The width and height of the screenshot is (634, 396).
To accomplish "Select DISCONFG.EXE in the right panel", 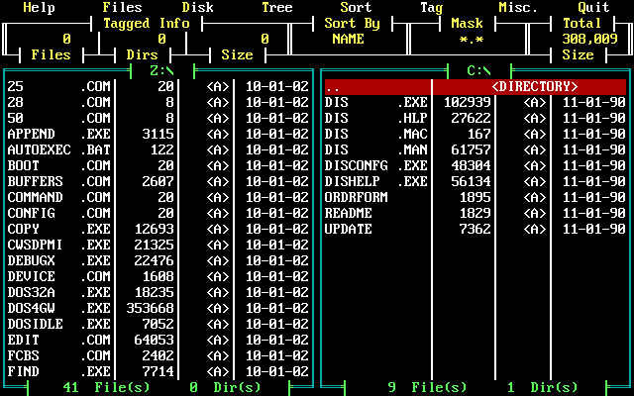I will coord(375,166).
